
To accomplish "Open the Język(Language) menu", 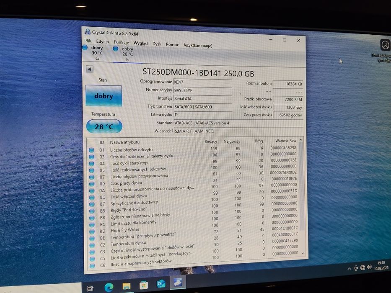I will pos(198,46).
